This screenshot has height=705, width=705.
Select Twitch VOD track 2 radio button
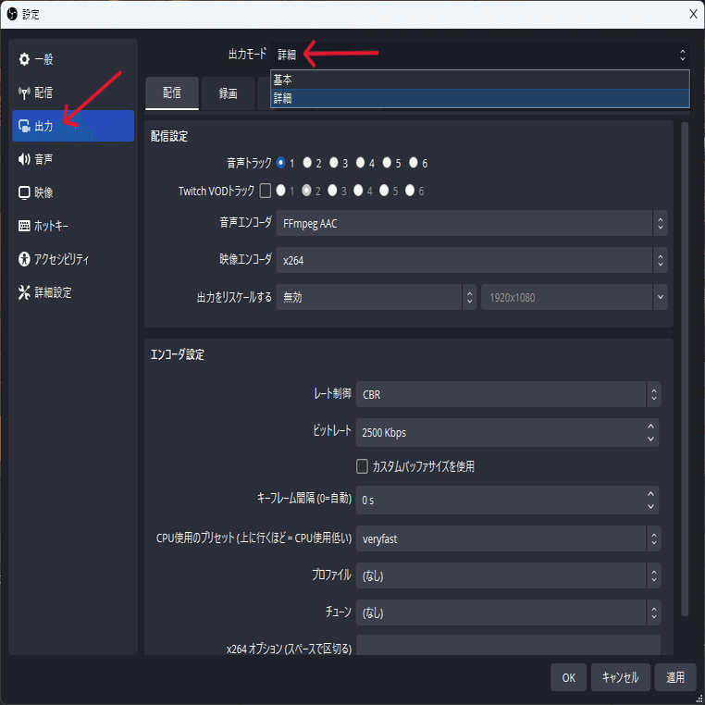(x=306, y=191)
